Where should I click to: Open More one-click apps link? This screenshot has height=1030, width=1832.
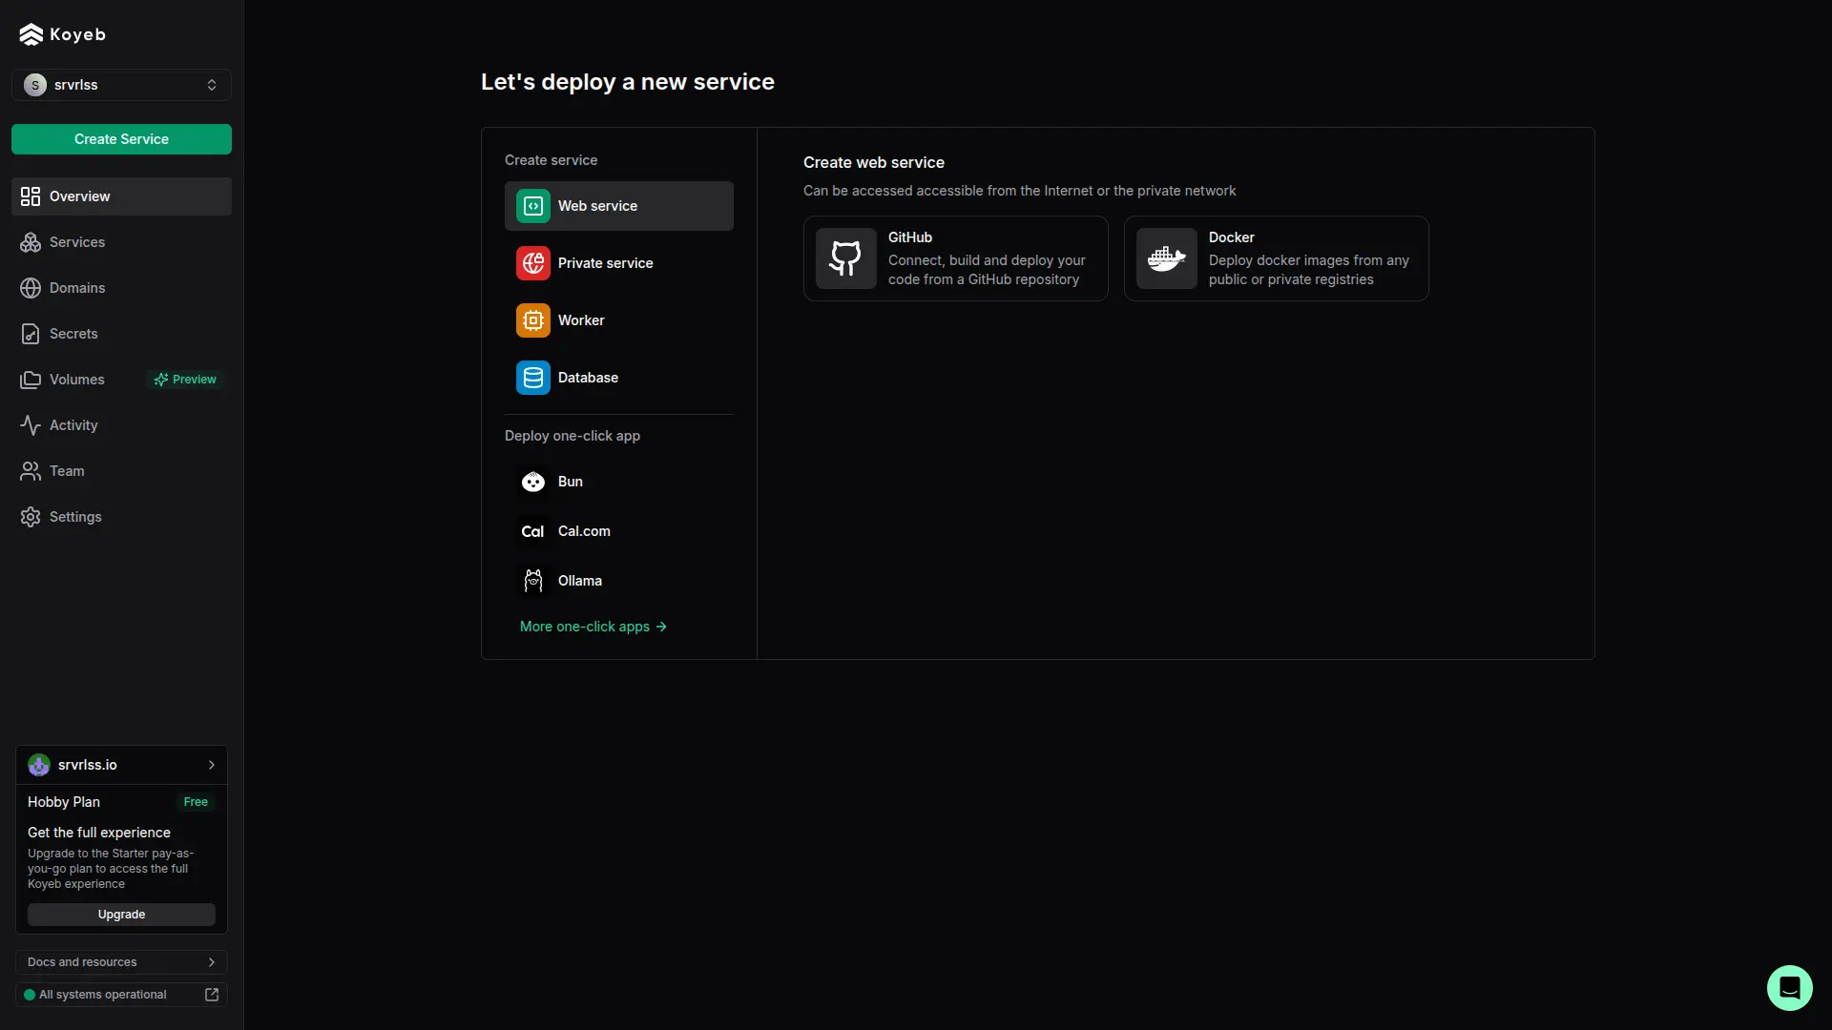[x=593, y=627]
